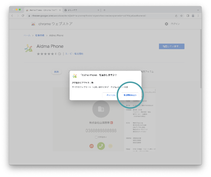Click the Aidma Phone icon in dialog
This screenshot has height=177, width=211.
click(x=74, y=76)
